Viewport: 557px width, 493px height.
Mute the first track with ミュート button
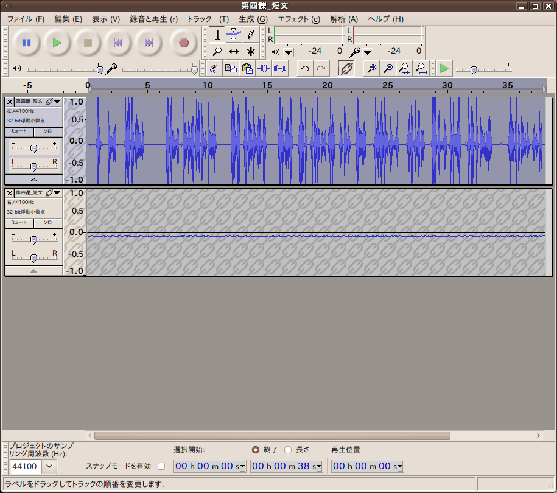tap(19, 131)
